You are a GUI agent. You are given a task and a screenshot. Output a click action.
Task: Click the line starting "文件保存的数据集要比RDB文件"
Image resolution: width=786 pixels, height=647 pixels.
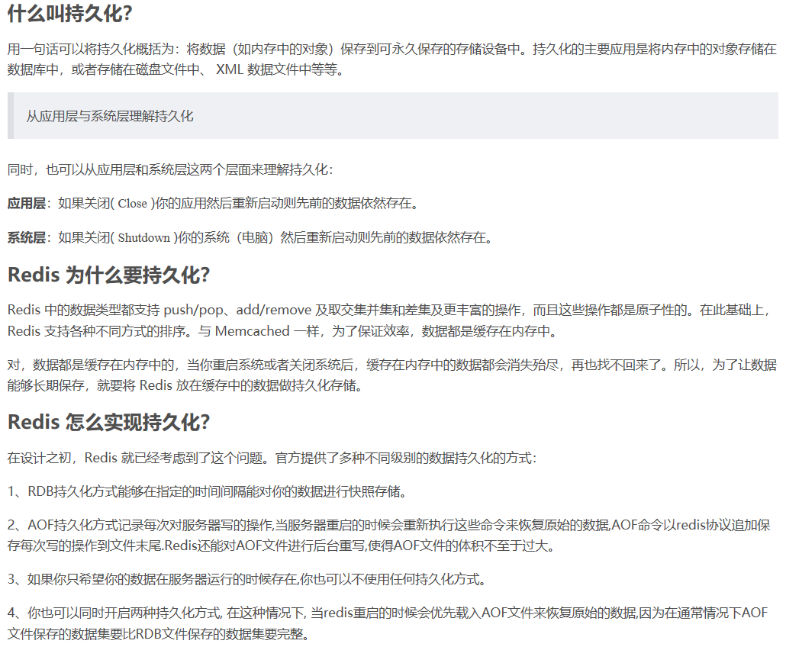[x=159, y=634]
